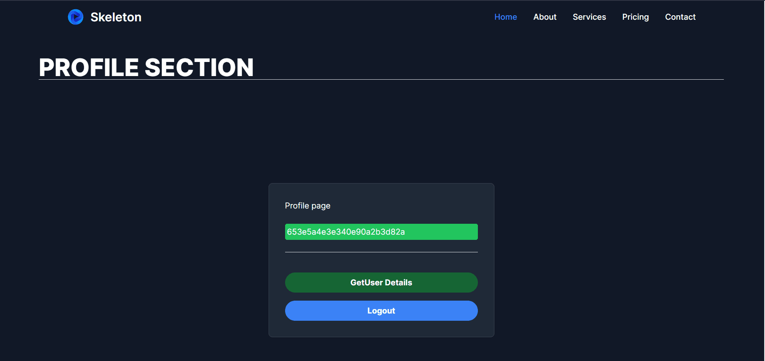Screen dimensions: 765x361
Task: Click the PROFILE SECTION heading
Action: point(146,67)
